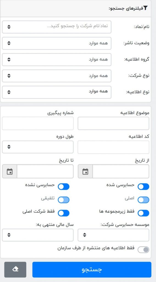Open سال مالی منتهی به dropdown
The image size is (156, 282).
tap(38, 235)
